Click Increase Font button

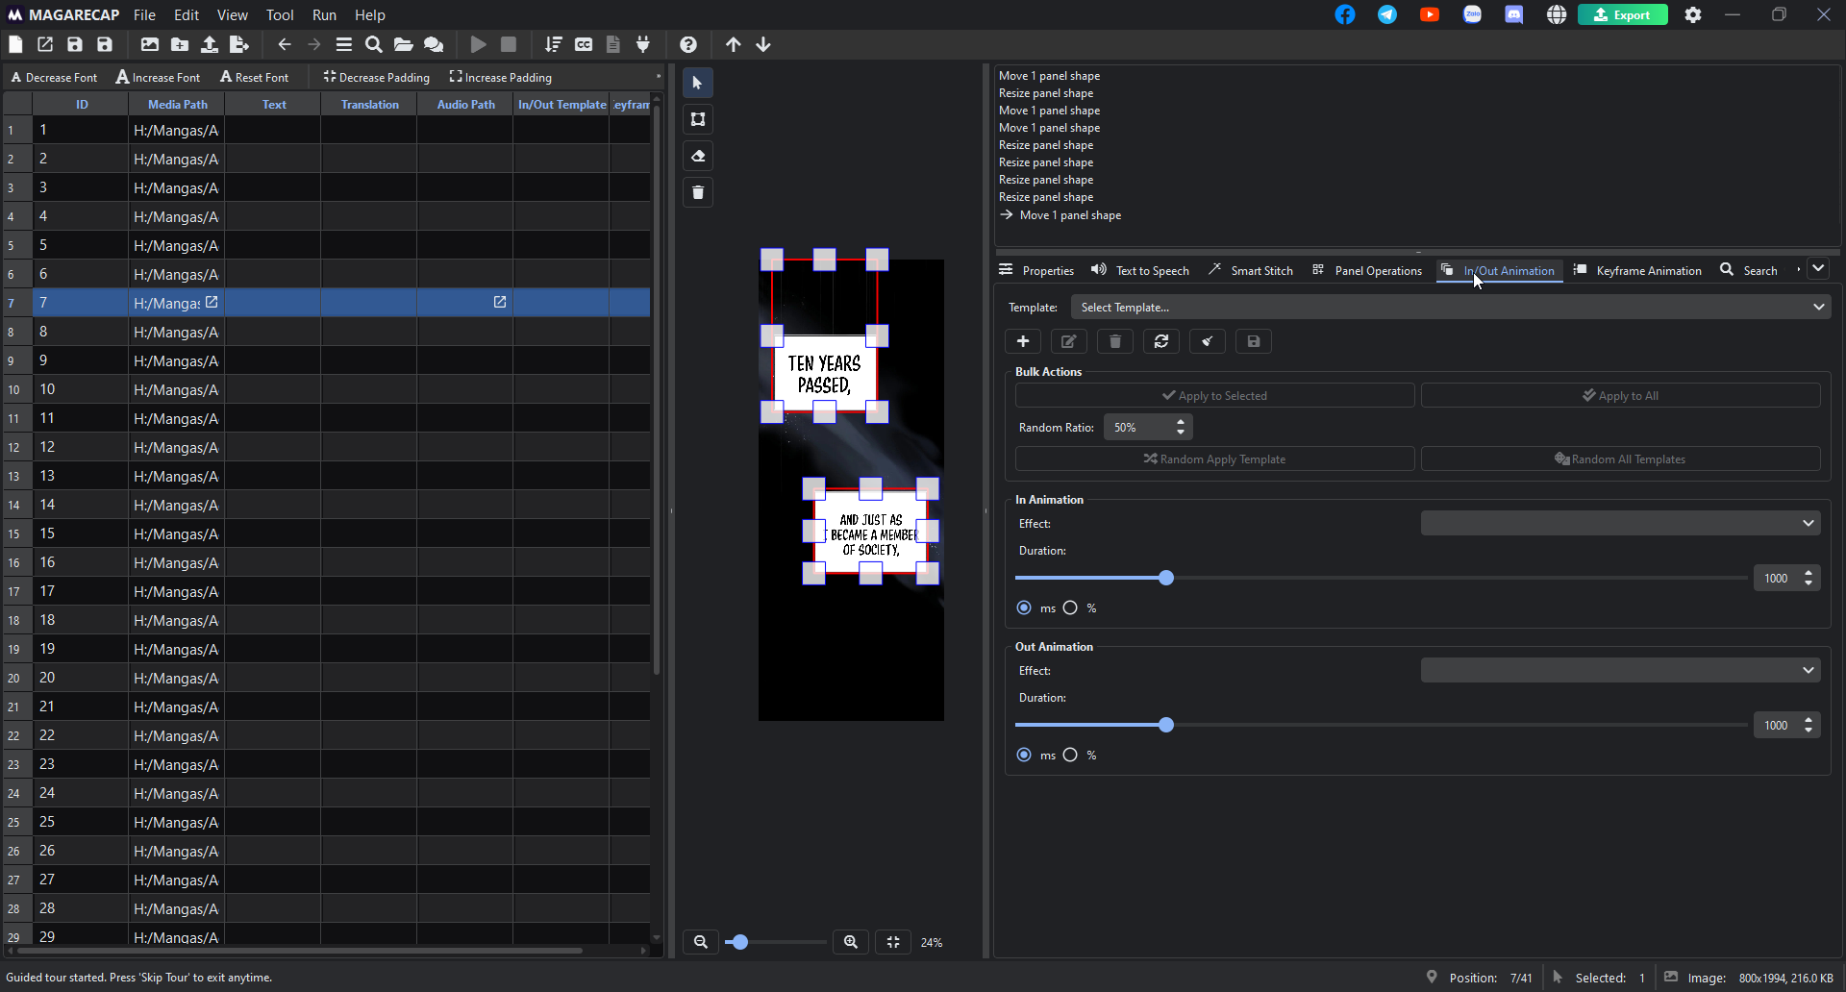[x=159, y=77]
